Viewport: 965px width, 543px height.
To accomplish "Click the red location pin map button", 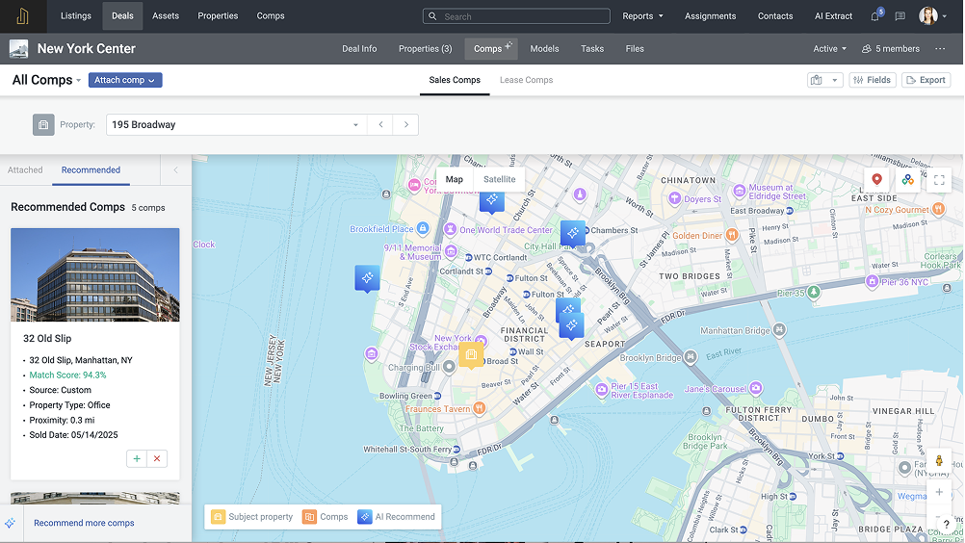I will point(876,180).
